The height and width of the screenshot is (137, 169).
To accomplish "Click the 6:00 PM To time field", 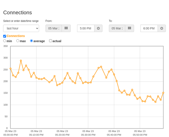I will [x=149, y=28].
